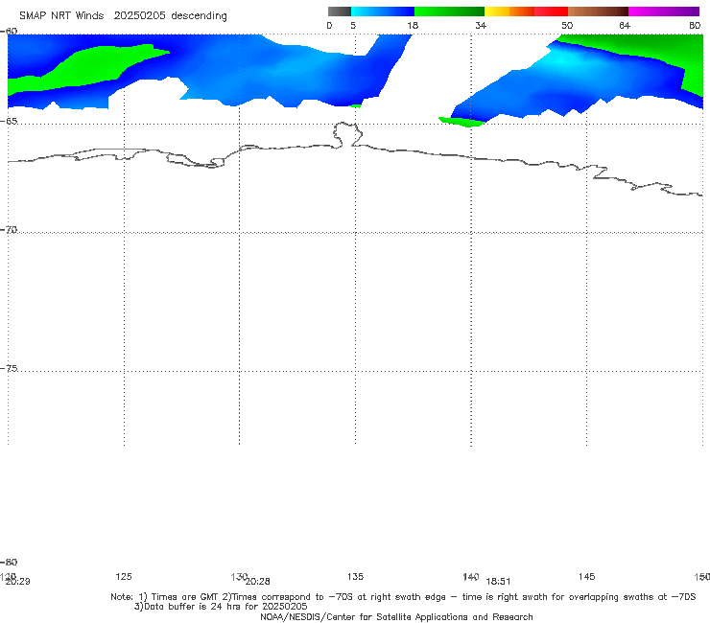Click the color bar label "50"
Screen dimensions: 710x623
(567, 25)
